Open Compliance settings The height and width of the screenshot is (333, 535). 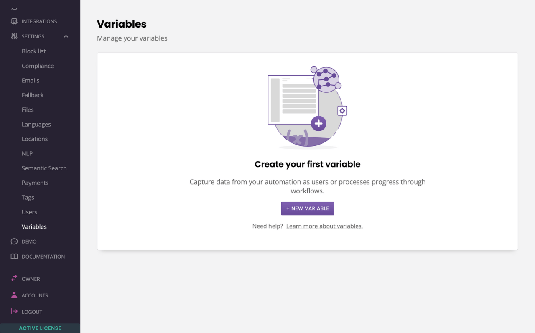[x=38, y=66]
